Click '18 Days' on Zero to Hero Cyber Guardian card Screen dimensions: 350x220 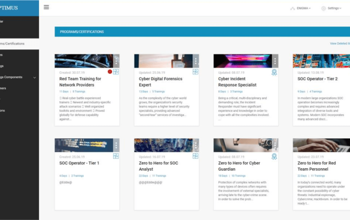223,176
